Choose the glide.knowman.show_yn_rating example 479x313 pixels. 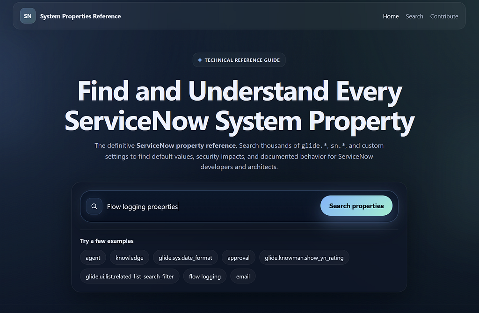tap(304, 258)
